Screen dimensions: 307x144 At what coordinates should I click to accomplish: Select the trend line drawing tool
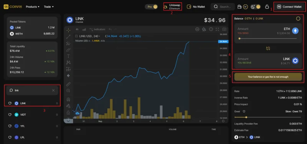pyautogui.click(x=68, y=36)
